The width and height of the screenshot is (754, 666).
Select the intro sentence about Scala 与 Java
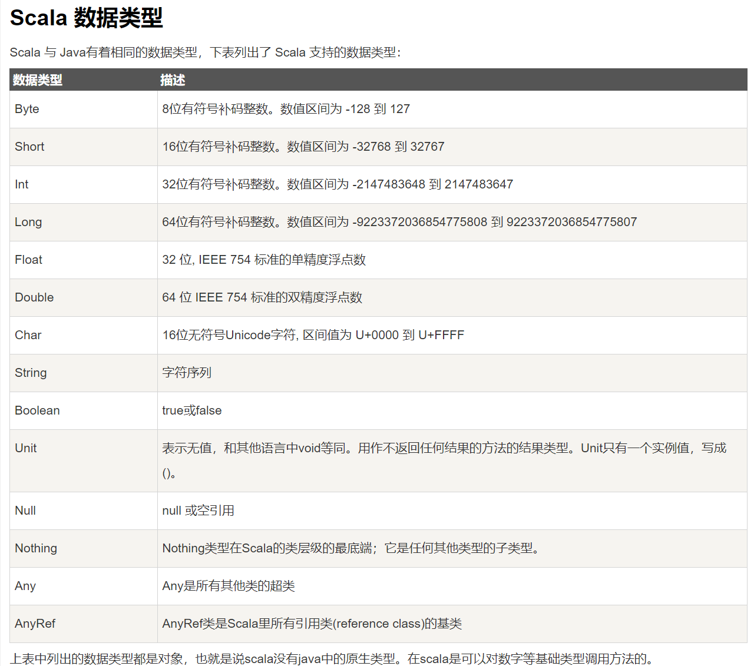pyautogui.click(x=205, y=52)
